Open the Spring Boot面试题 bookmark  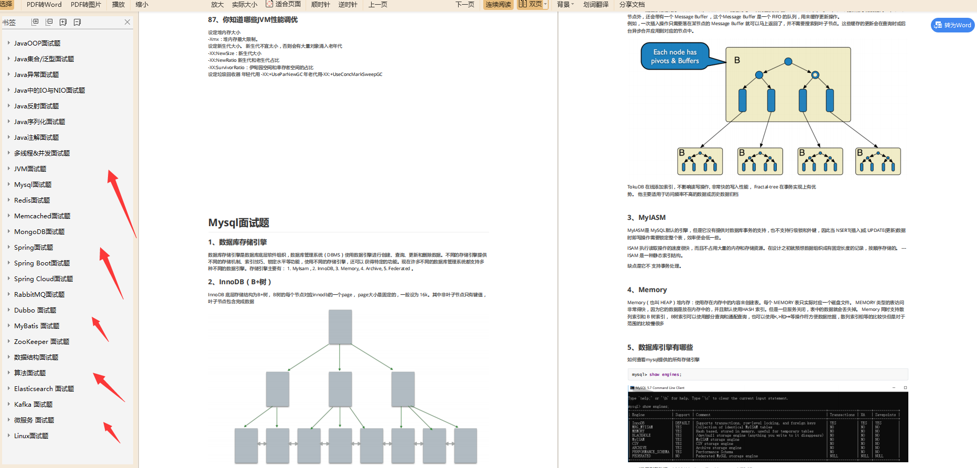42,263
